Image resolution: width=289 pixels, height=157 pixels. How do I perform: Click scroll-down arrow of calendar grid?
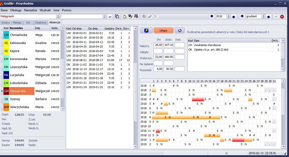[x=283, y=146]
